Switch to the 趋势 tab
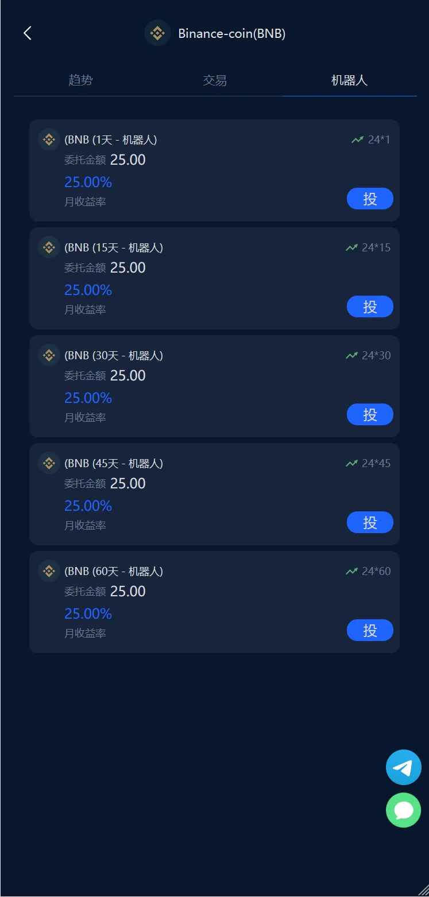429x897 pixels. tap(80, 80)
